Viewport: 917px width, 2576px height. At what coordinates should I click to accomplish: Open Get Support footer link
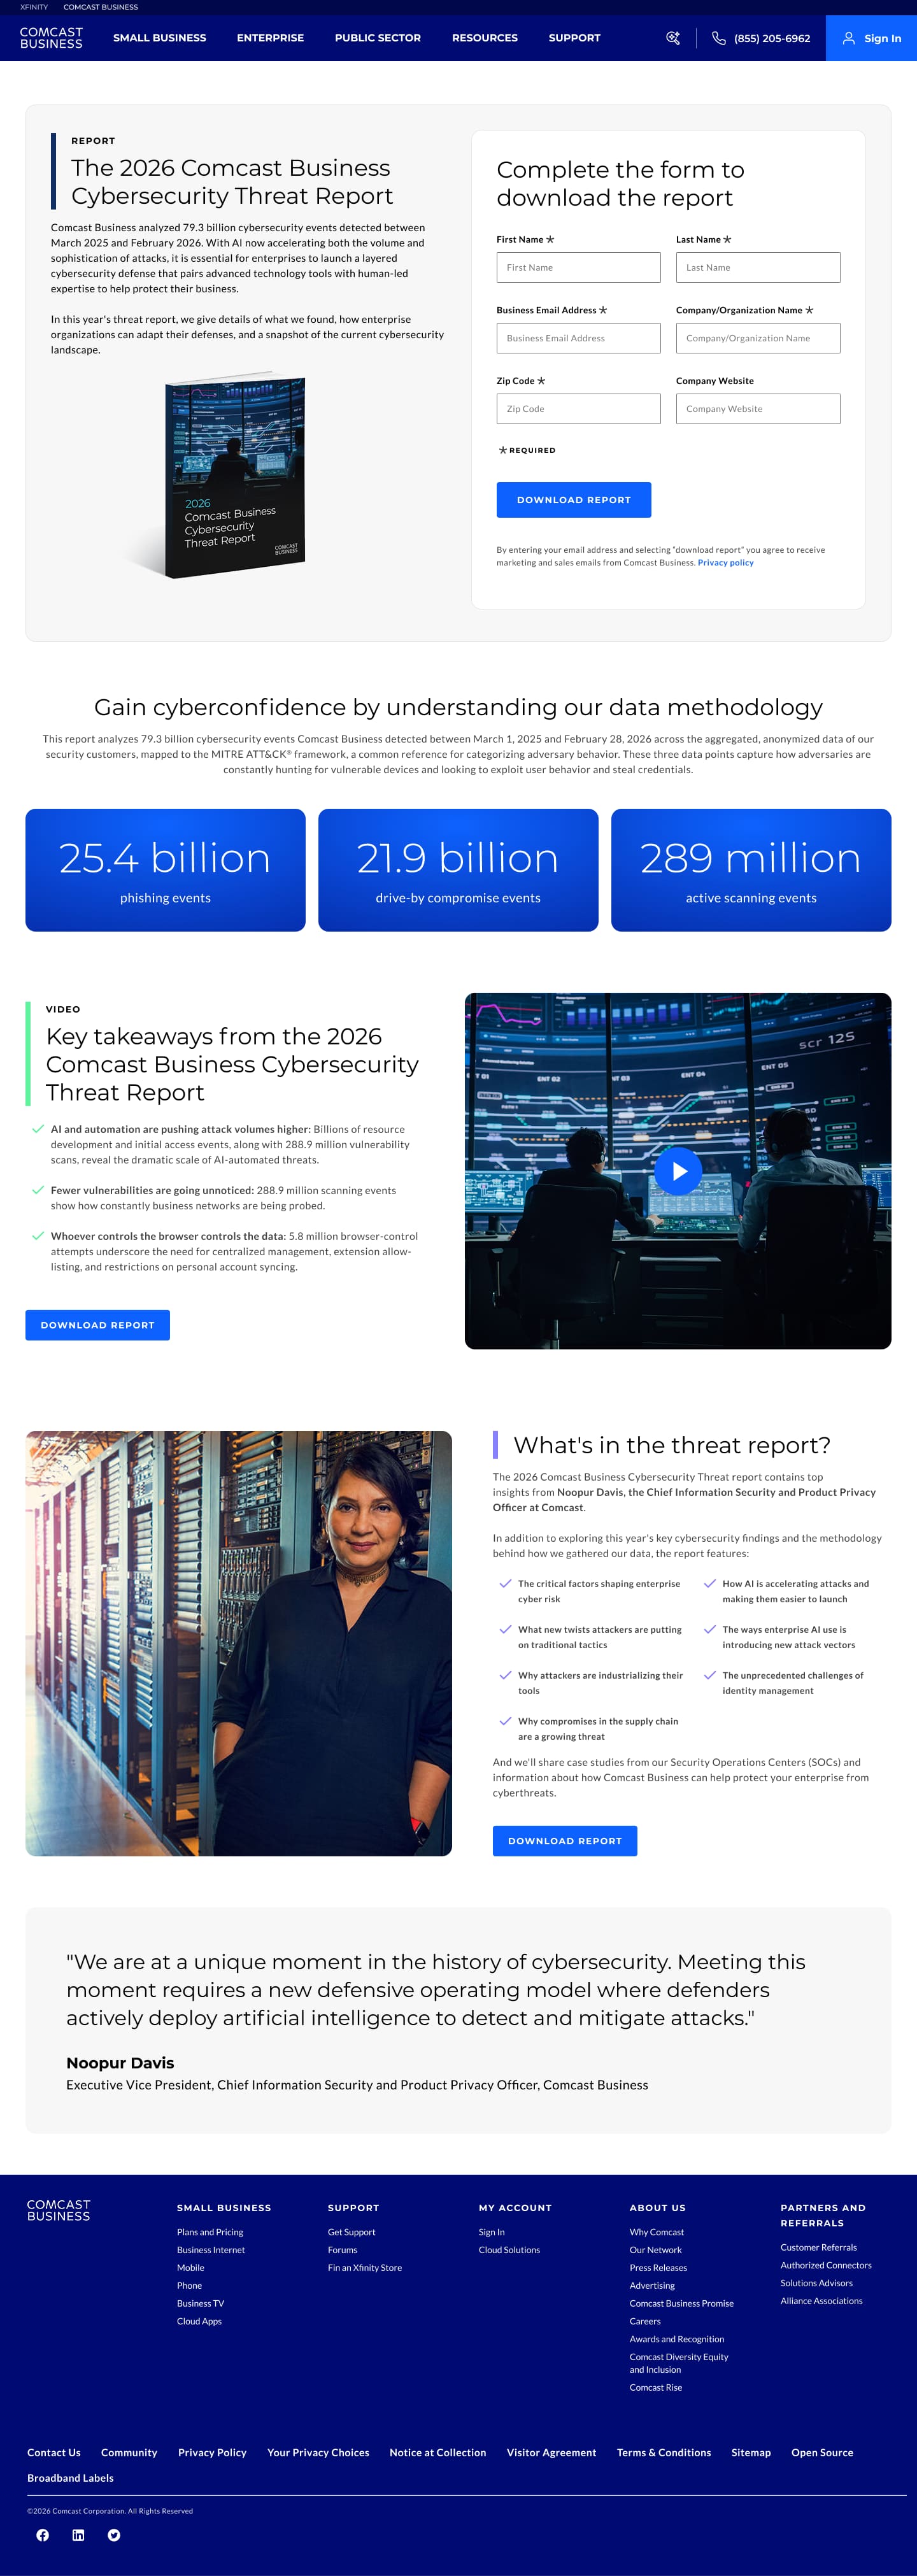tap(352, 2232)
